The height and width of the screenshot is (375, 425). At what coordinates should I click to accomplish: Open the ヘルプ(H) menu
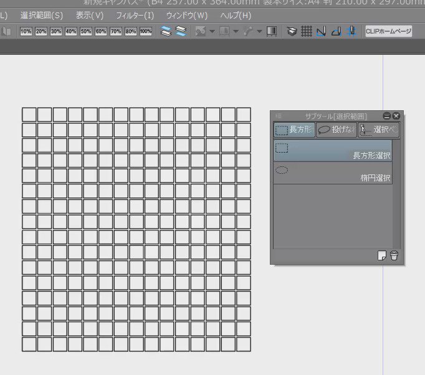coord(236,16)
